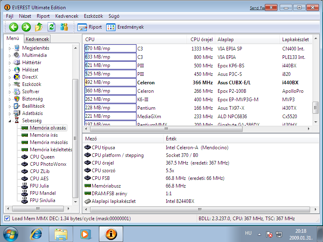
Task: Expand the Hálózat tree node
Action: coord(10,70)
